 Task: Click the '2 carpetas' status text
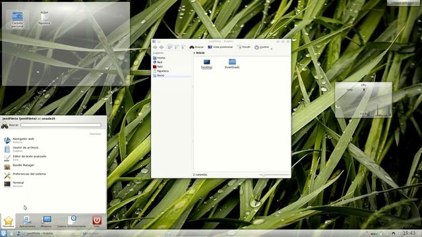click(x=200, y=174)
